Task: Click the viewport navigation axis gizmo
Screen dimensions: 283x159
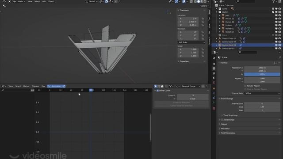Action: [x=168, y=12]
